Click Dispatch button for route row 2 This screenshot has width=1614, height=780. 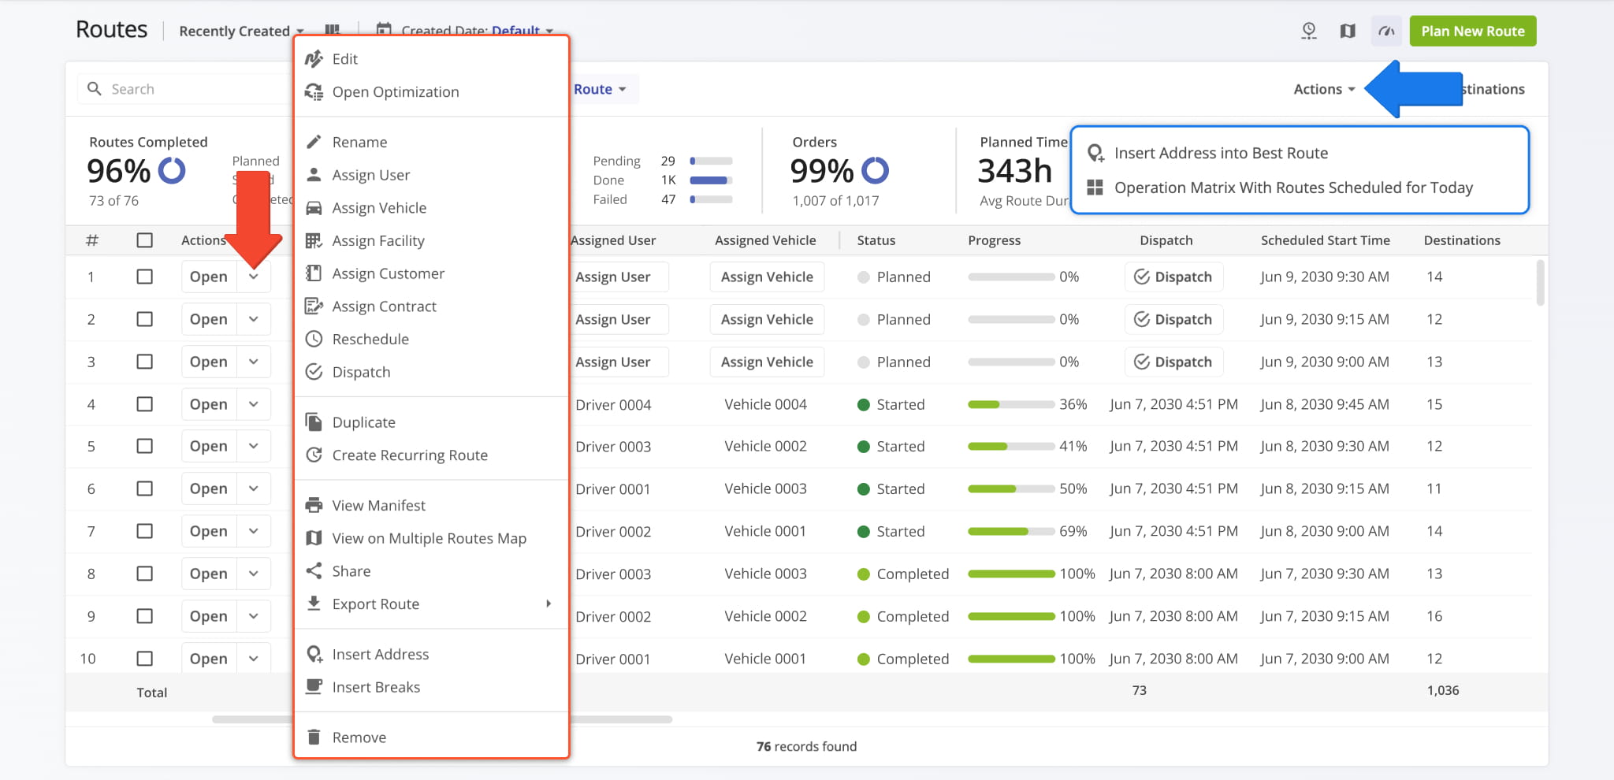point(1173,319)
